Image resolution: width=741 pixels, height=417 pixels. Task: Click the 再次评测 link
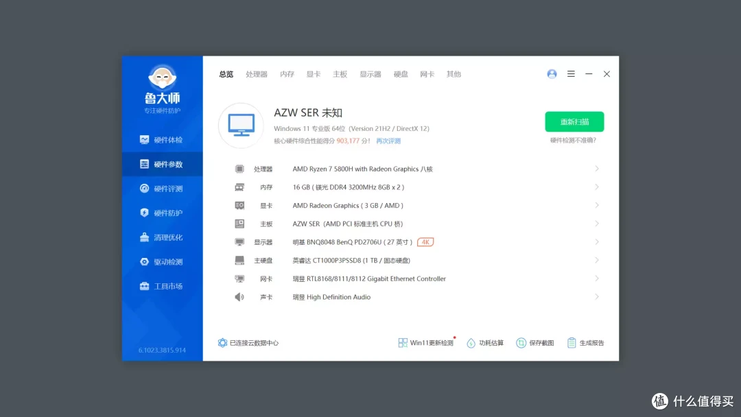pyautogui.click(x=388, y=141)
